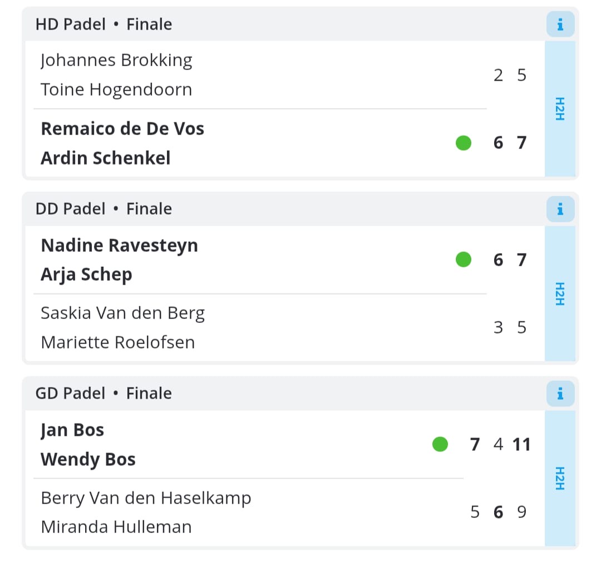Image resolution: width=601 pixels, height=568 pixels.
Task: Select player Berry Van den Haselkamp
Action: [146, 499]
